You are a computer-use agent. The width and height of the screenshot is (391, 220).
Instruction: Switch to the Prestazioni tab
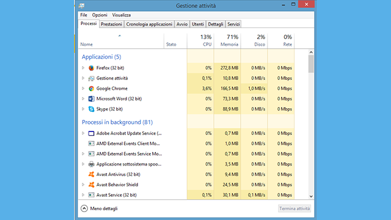coord(111,24)
